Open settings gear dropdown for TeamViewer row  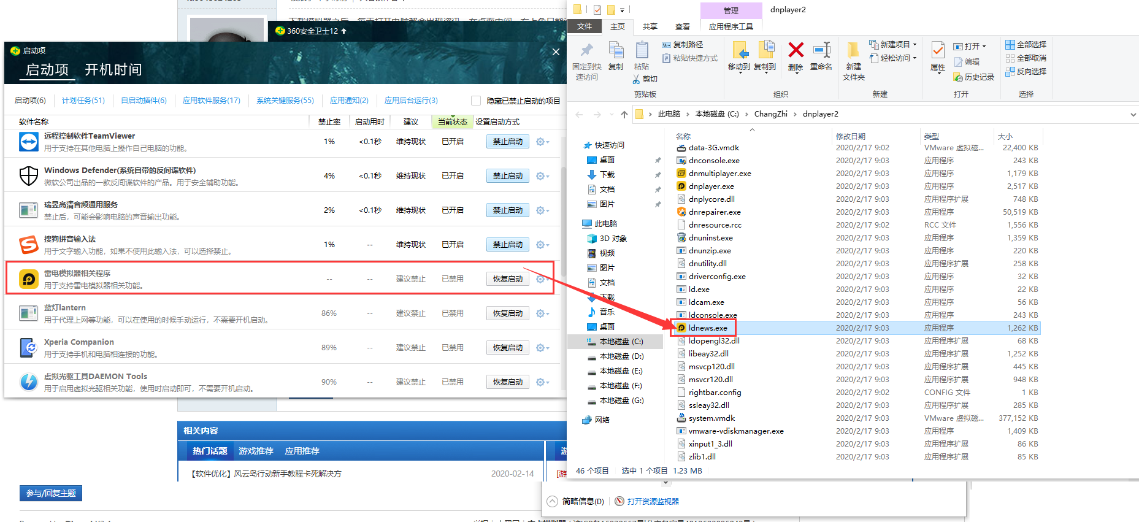pyautogui.click(x=542, y=142)
